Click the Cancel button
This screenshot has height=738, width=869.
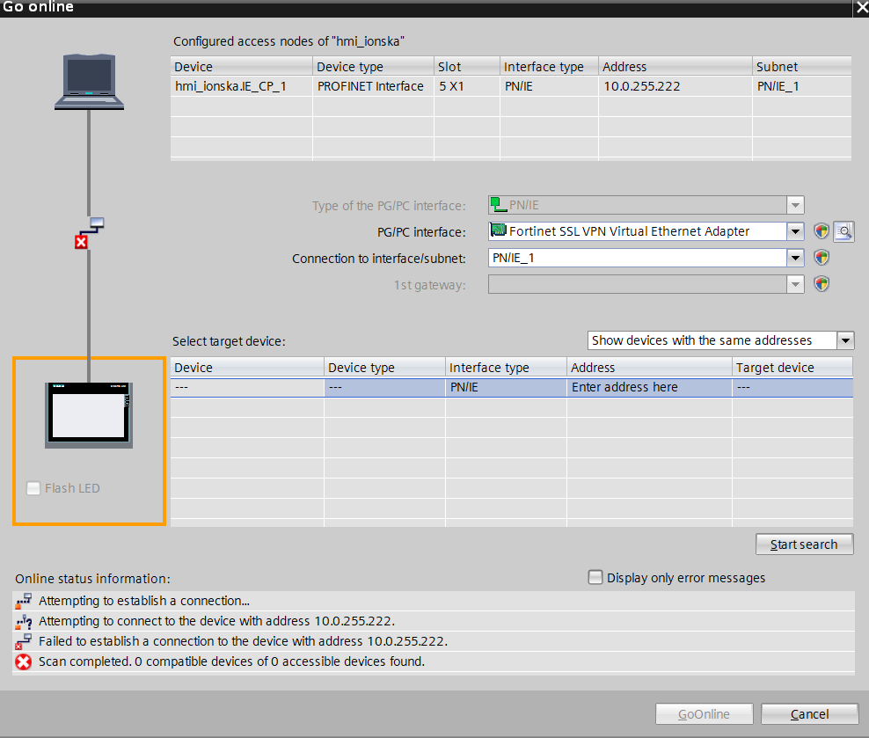tap(810, 714)
